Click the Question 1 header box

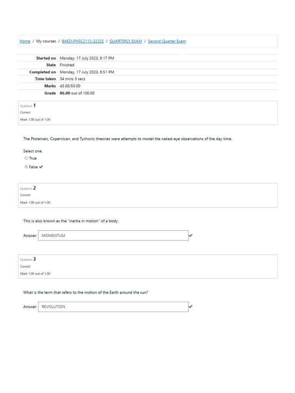point(148,113)
